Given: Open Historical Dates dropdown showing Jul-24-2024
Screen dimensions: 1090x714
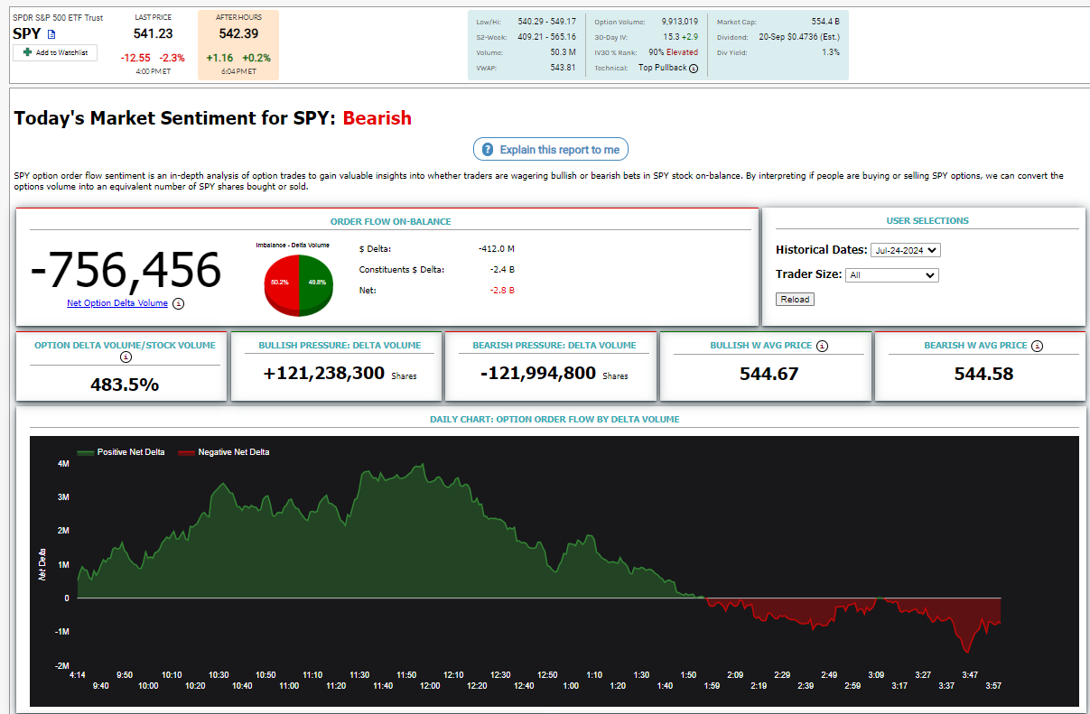Looking at the screenshot, I should tap(906, 250).
